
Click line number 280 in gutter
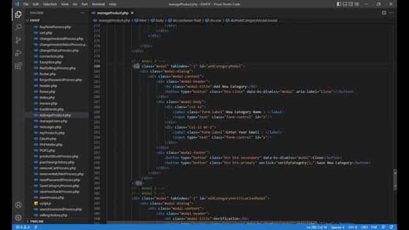point(96,66)
